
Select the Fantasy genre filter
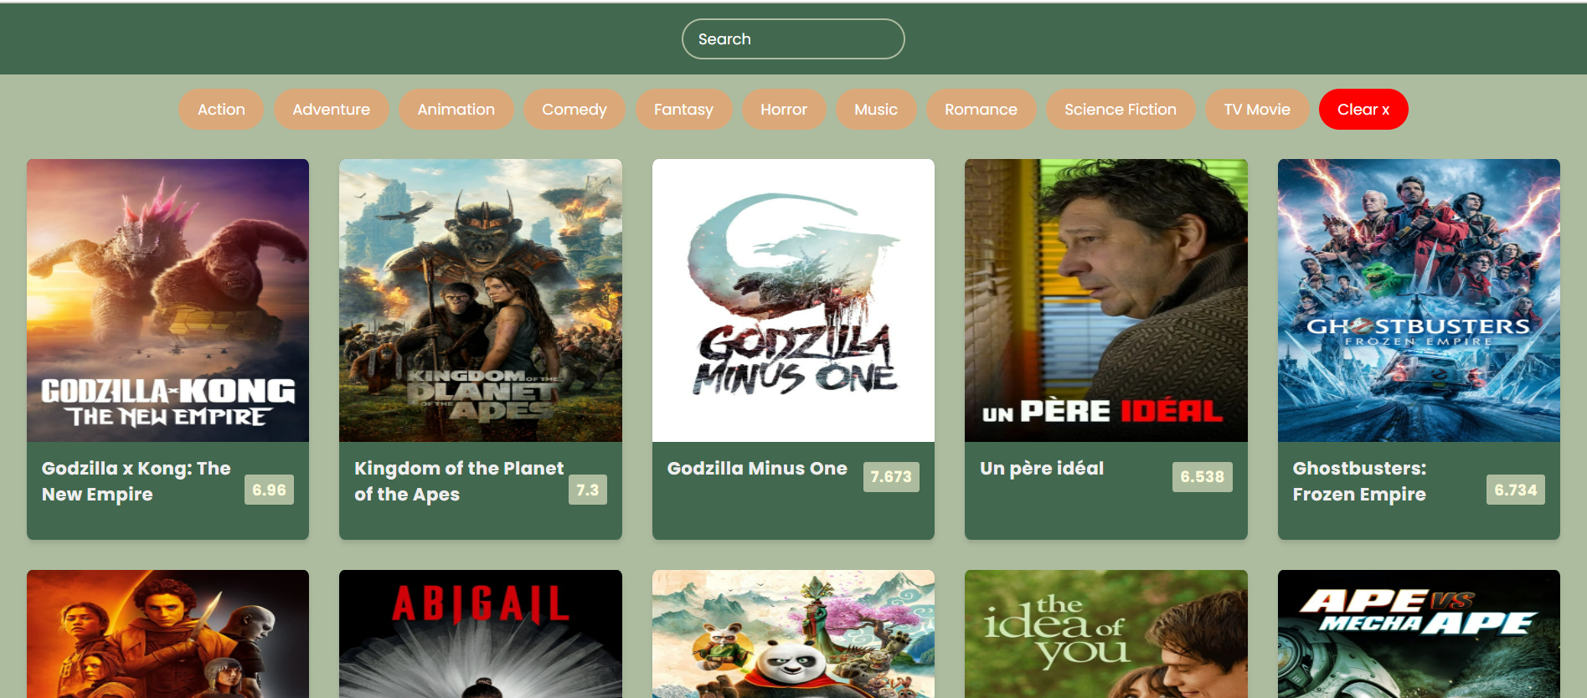(x=683, y=110)
